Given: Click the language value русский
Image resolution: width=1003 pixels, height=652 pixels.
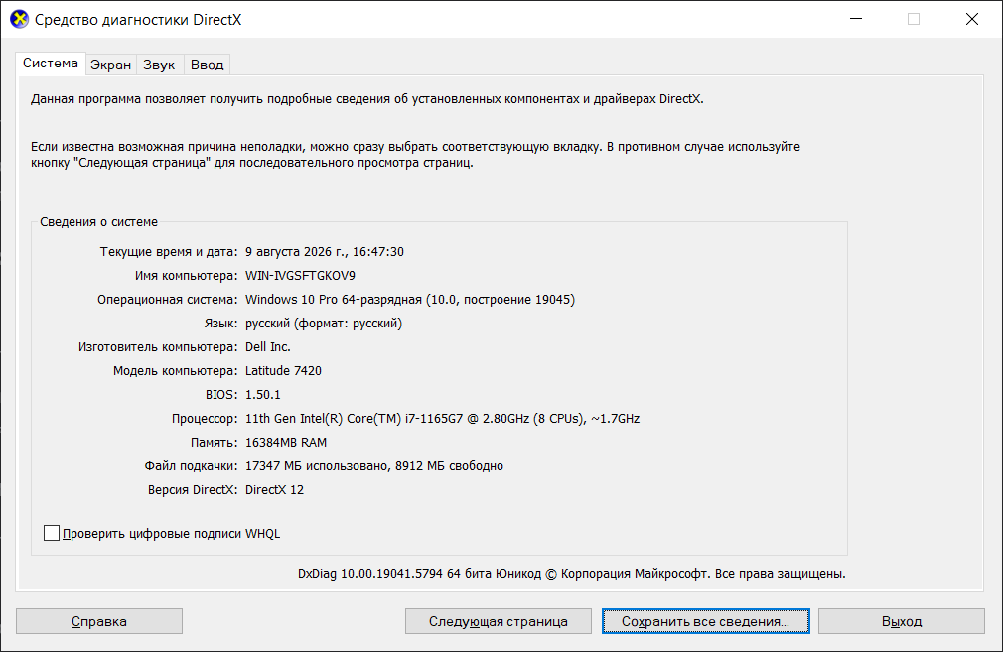Looking at the screenshot, I should click(x=324, y=324).
